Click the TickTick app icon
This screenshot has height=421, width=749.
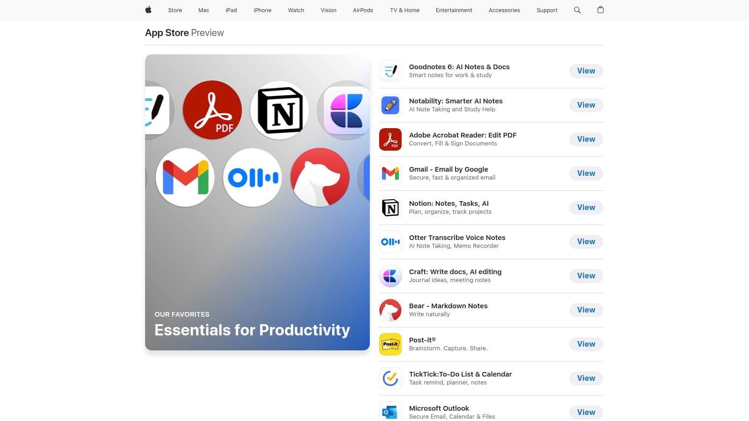pyautogui.click(x=390, y=378)
